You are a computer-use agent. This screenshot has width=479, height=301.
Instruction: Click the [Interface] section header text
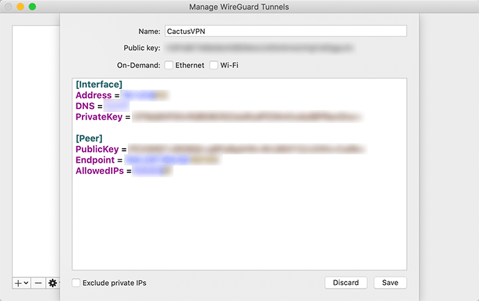tap(99, 84)
